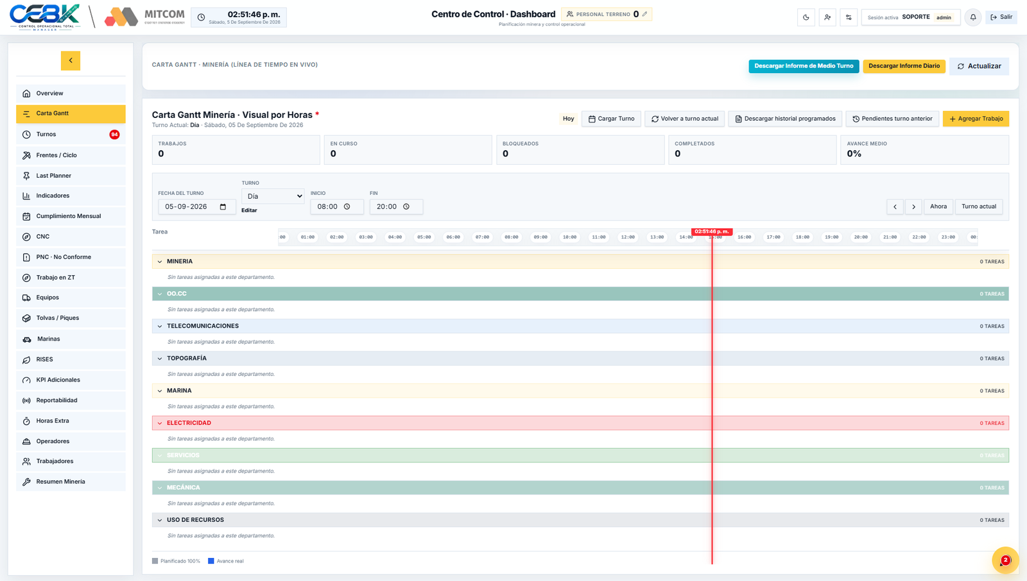Image resolution: width=1027 pixels, height=581 pixels.
Task: Open Frentes / Ciclo sidebar item
Action: [71, 155]
